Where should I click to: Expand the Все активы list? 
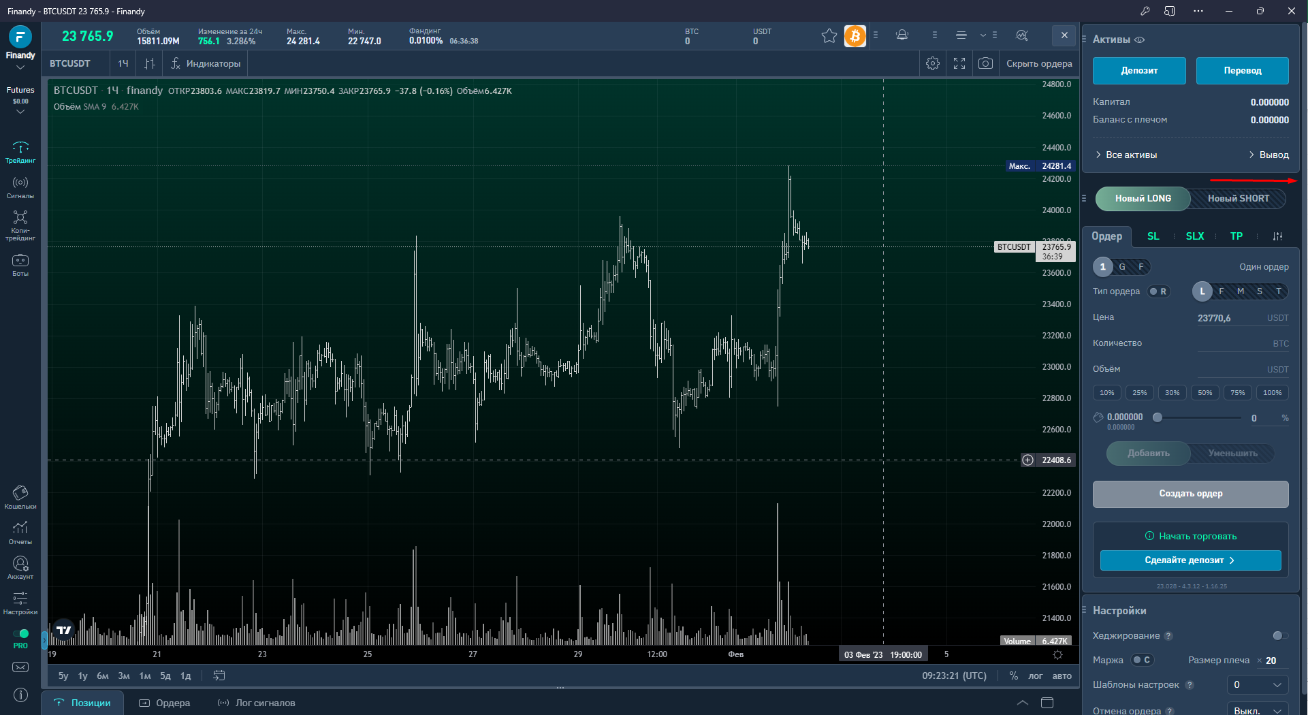(x=1126, y=155)
